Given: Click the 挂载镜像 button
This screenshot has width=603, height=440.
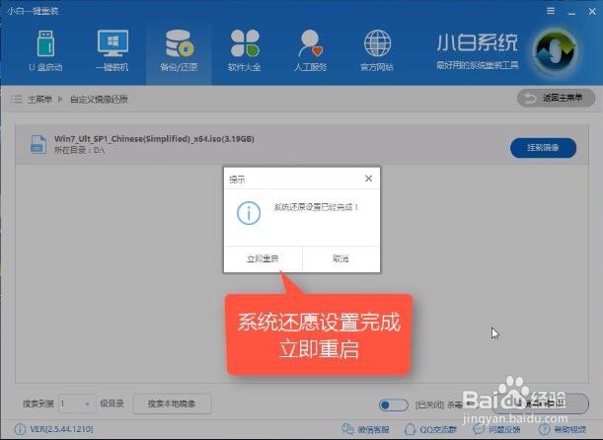Looking at the screenshot, I should click(x=543, y=148).
